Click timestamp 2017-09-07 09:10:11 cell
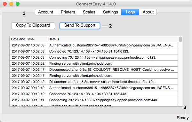Screen dimensions: 192x122 coord(28,100)
